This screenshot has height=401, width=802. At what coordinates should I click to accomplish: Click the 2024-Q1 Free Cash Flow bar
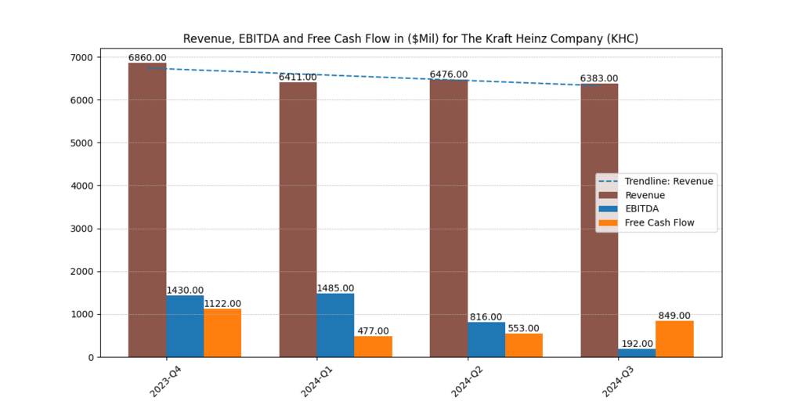pyautogui.click(x=373, y=347)
